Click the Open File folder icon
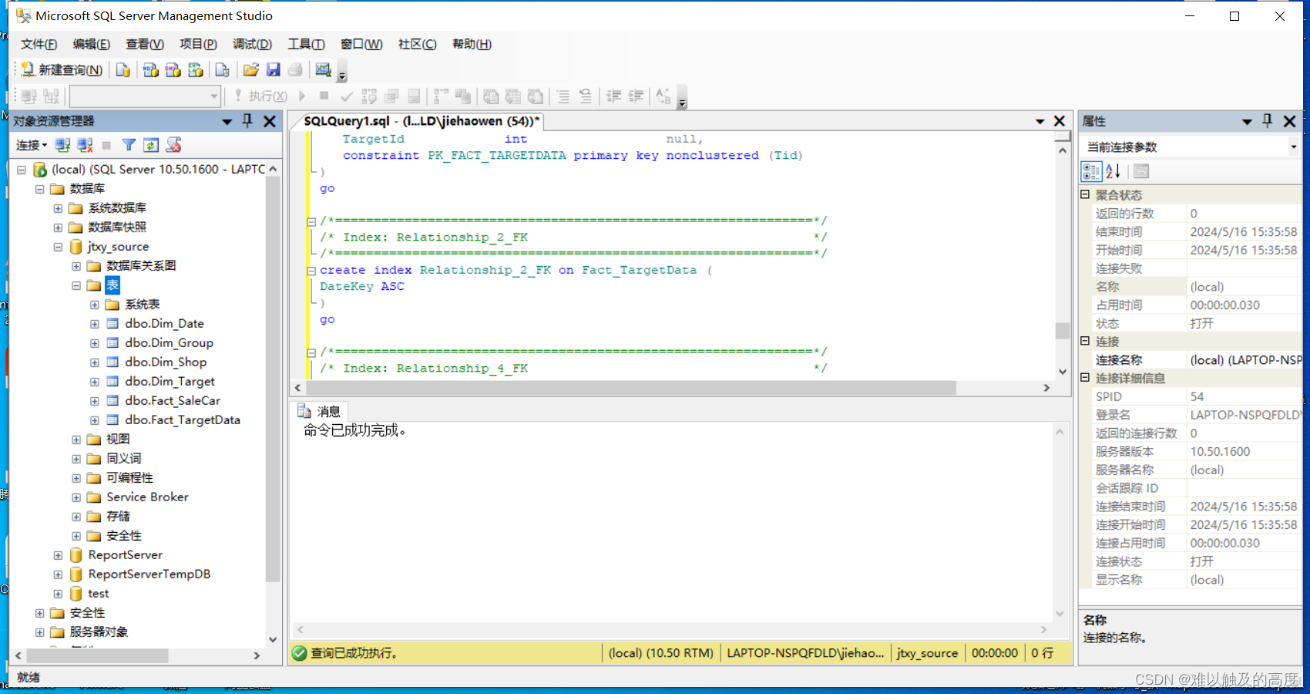Viewport: 1310px width, 694px height. 251,70
